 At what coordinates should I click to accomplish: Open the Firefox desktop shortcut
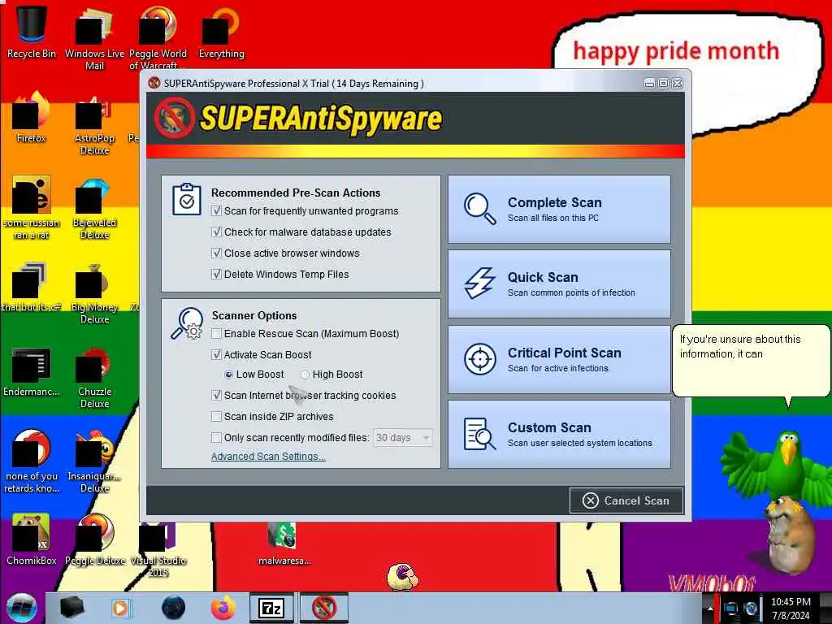click(32, 117)
